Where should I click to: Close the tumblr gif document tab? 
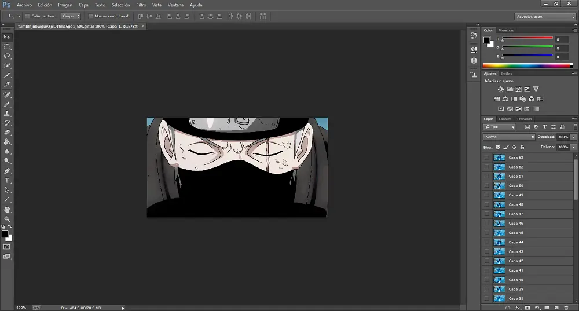[x=143, y=27]
